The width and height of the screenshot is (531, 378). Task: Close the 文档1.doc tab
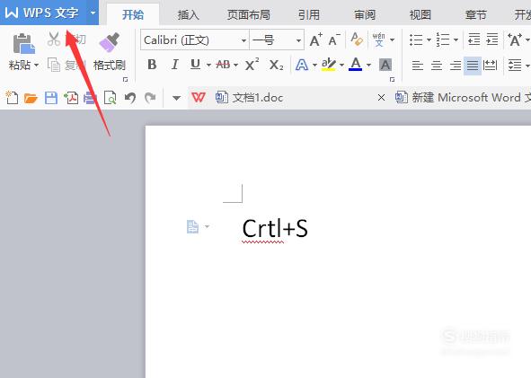pyautogui.click(x=381, y=98)
